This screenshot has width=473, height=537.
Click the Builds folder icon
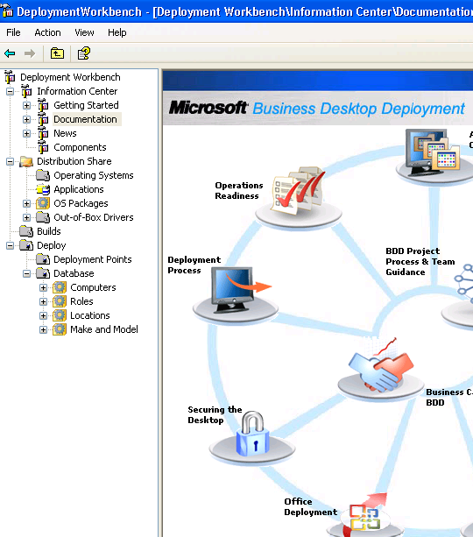[x=26, y=231]
